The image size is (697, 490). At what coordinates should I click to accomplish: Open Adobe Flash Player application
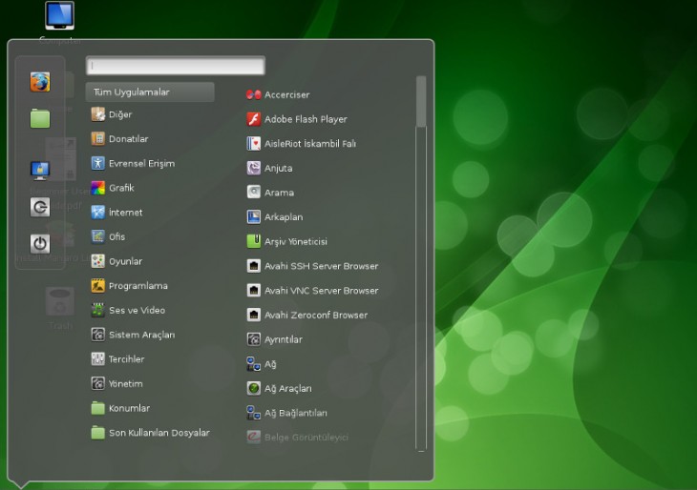[305, 119]
